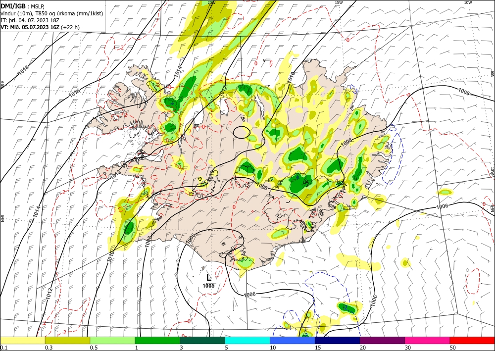Click the '1018' isobar label
This screenshot has width=495, height=351.
pyautogui.click(x=23, y=69)
